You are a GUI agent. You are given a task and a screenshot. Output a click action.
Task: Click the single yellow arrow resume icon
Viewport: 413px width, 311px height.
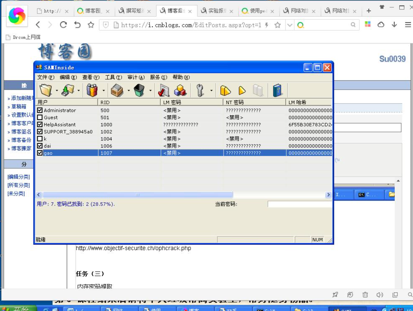(x=242, y=90)
